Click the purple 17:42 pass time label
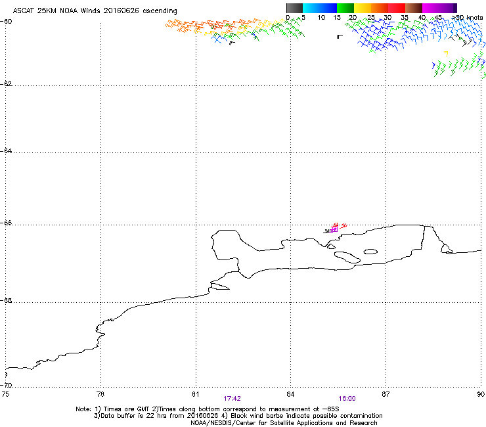486x427 pixels. [x=232, y=399]
